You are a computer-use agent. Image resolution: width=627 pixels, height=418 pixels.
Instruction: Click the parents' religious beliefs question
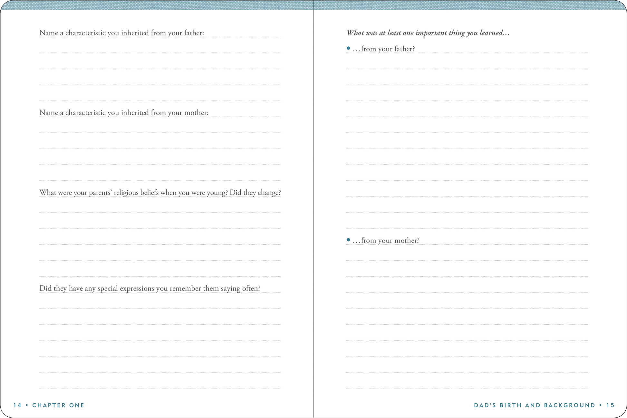click(x=160, y=193)
